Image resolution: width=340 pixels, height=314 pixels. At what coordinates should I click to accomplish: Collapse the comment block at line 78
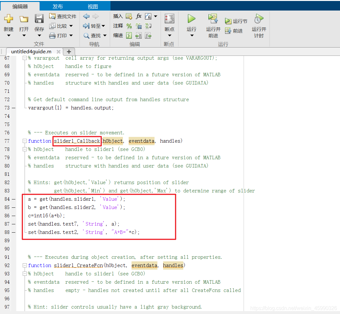[x=25, y=149]
